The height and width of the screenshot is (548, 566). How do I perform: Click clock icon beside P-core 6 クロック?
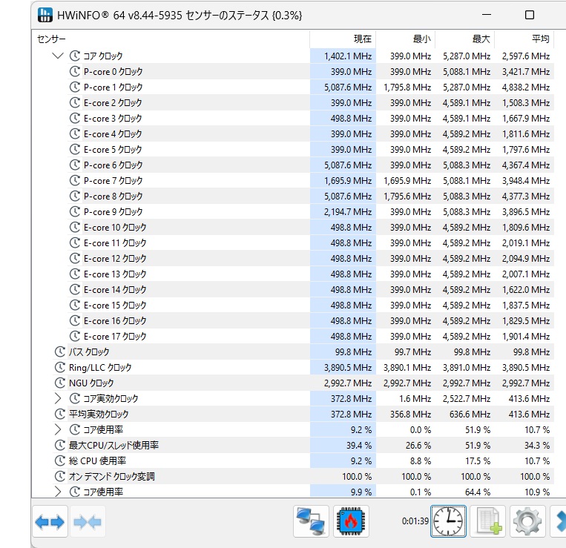point(75,165)
